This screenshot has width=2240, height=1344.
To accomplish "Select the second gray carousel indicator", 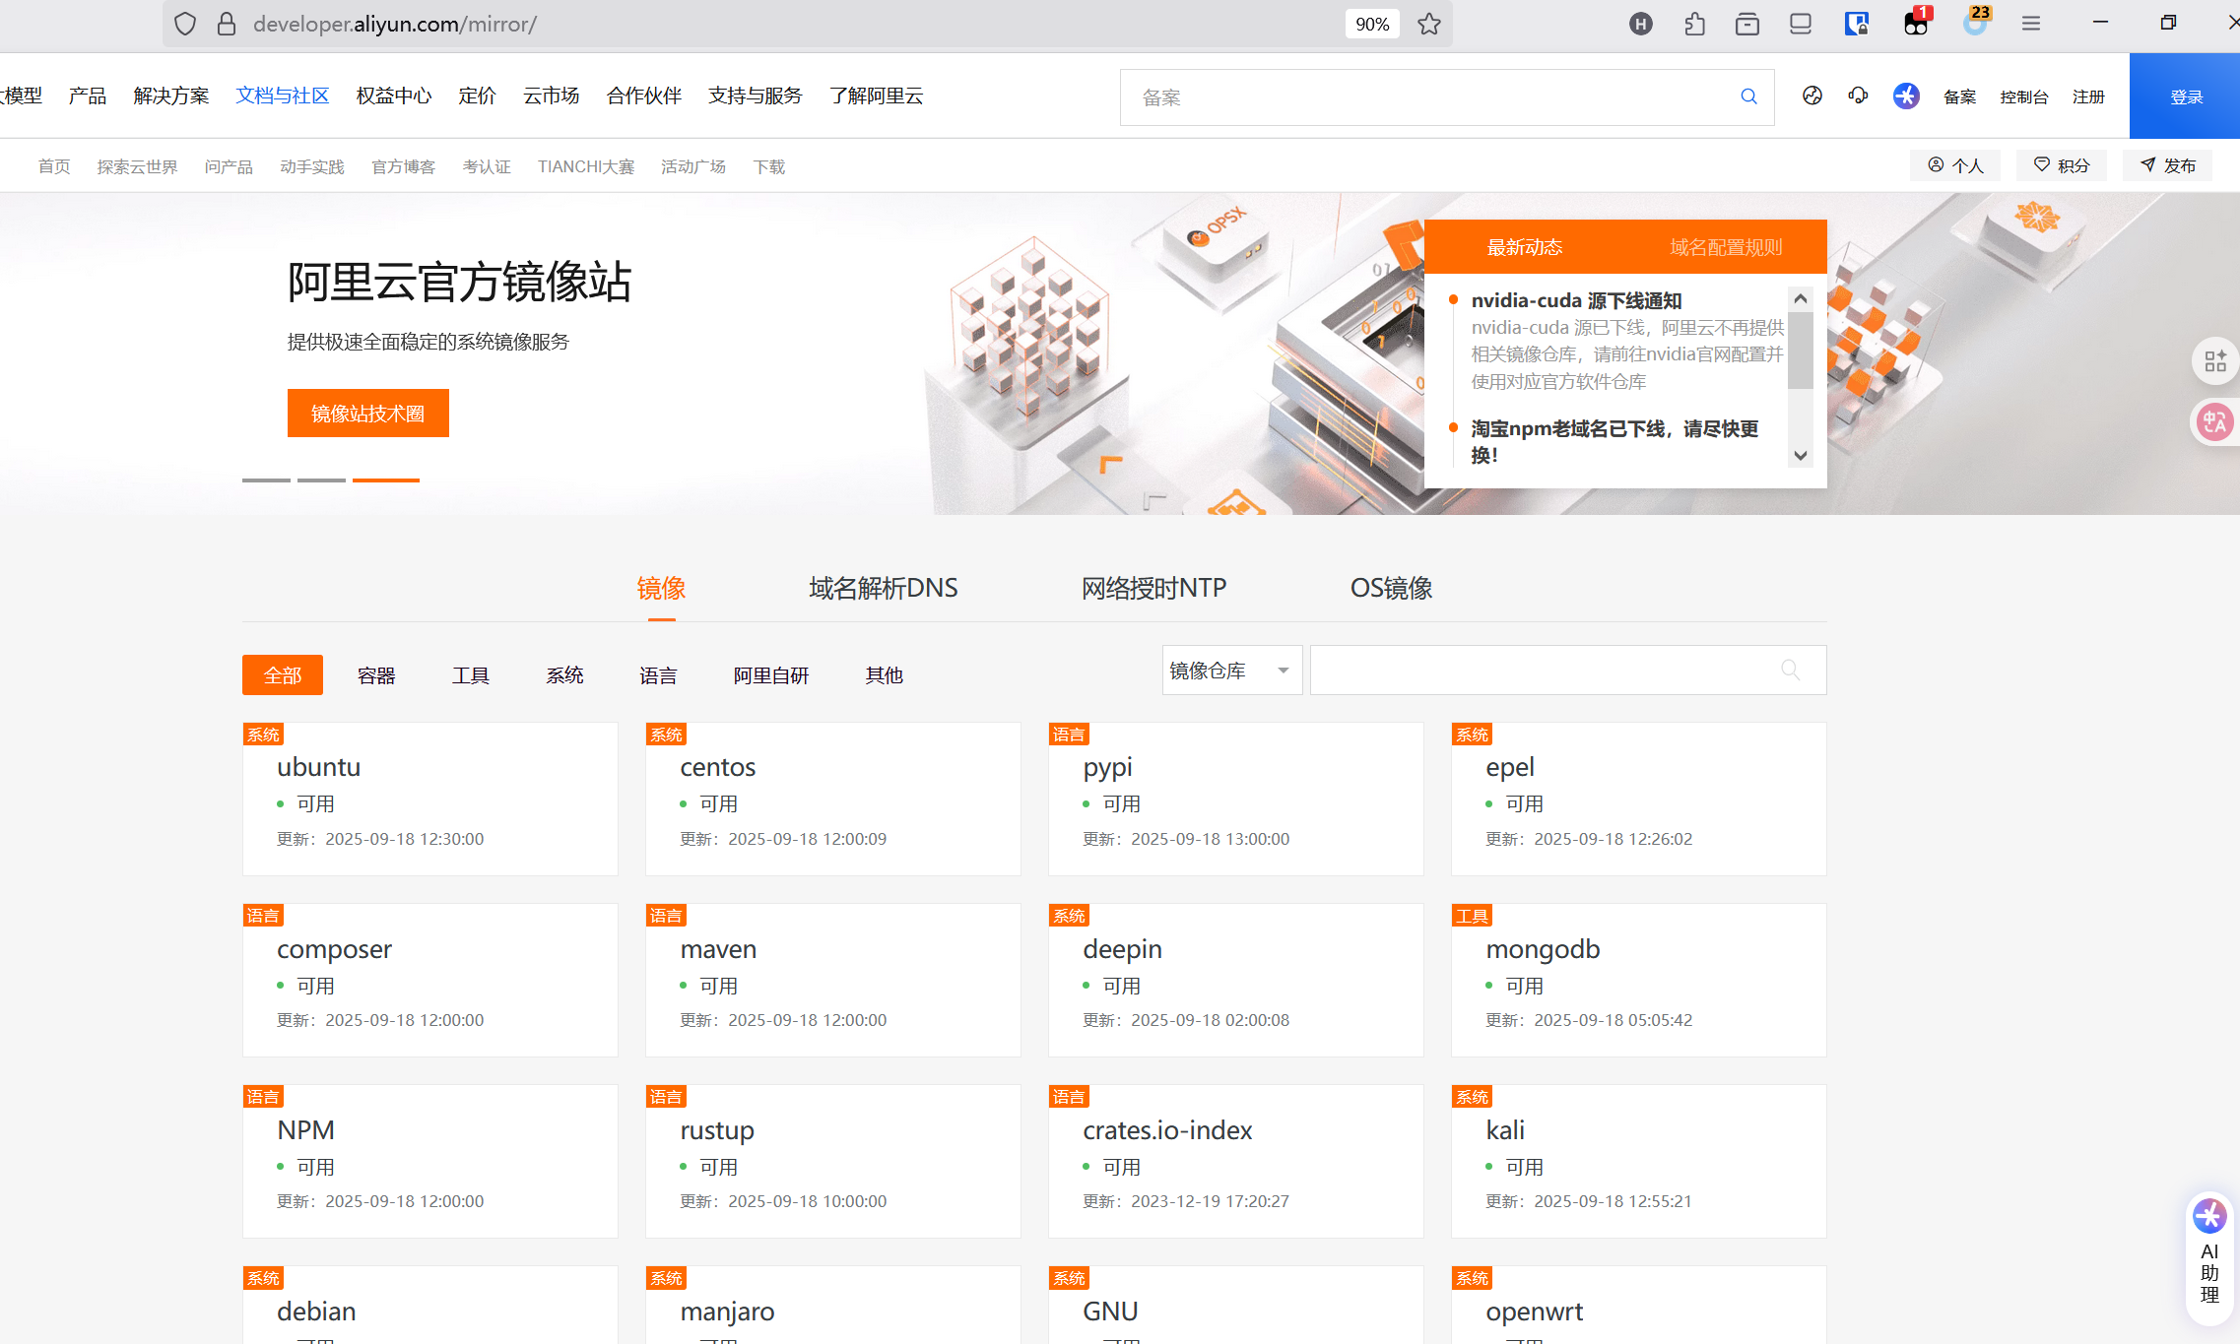I will tap(321, 480).
